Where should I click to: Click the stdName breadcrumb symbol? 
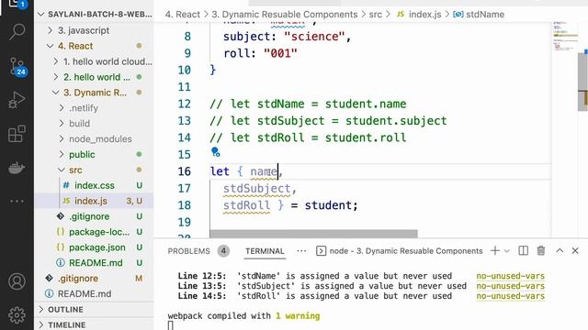tap(479, 15)
